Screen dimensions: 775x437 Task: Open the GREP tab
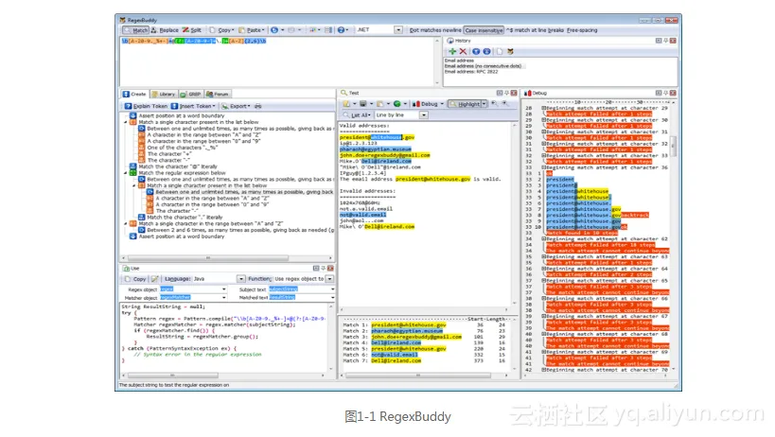(x=191, y=94)
